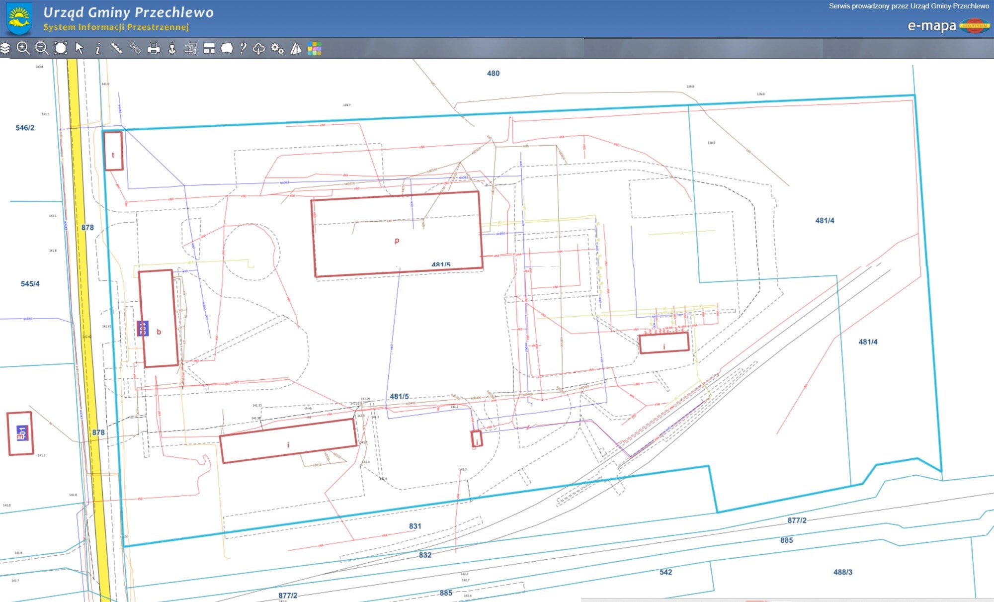Activate the arrow selection pointer tool
This screenshot has height=602, width=994.
click(x=79, y=48)
